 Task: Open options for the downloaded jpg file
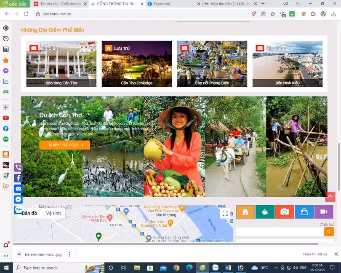click(x=70, y=254)
